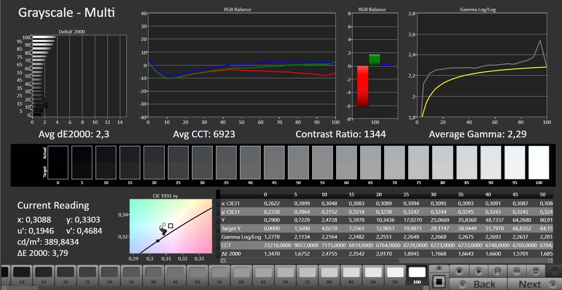Click the 'Avg dE2000: 2,3' readout

74,134
